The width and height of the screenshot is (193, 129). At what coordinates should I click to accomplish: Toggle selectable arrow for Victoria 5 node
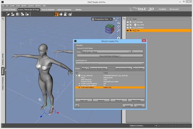point(131,28)
